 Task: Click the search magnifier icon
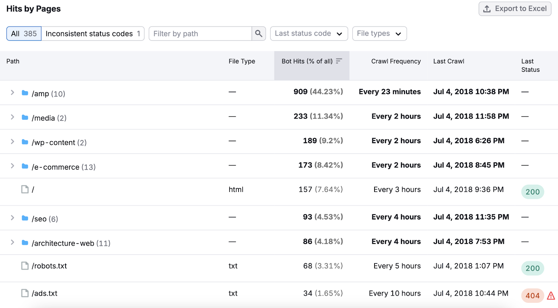click(x=258, y=33)
